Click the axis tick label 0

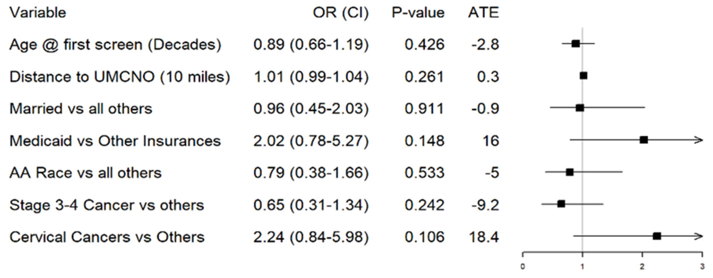coord(522,267)
